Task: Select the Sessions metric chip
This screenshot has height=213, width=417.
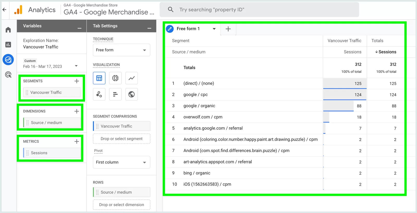Action: coord(52,153)
